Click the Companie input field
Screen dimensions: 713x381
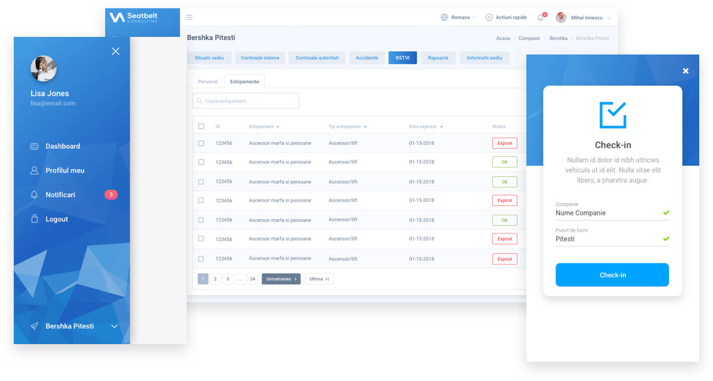(x=612, y=213)
